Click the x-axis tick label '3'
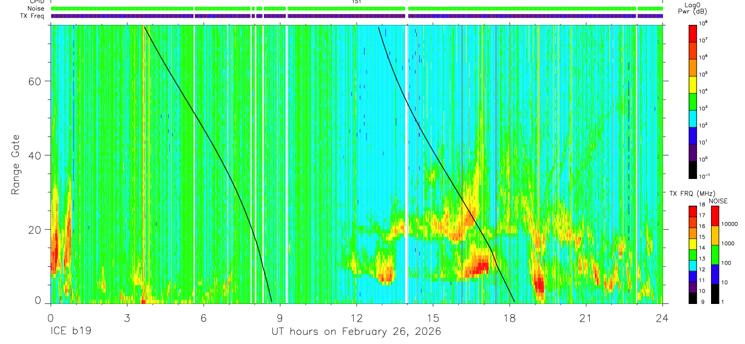This screenshot has height=344, width=745. 127,319
